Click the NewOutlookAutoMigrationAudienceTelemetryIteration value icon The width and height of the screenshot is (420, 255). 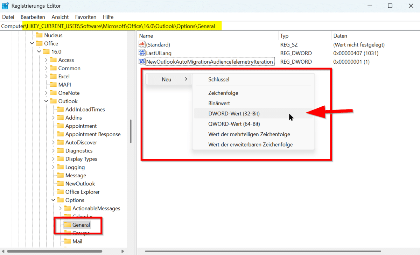click(142, 62)
